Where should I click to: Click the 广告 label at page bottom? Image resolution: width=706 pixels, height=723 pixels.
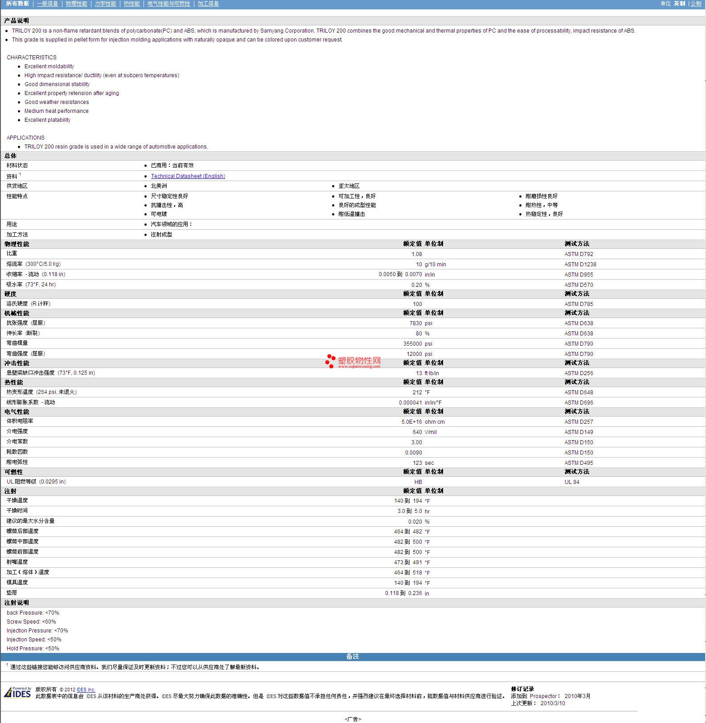[353, 719]
